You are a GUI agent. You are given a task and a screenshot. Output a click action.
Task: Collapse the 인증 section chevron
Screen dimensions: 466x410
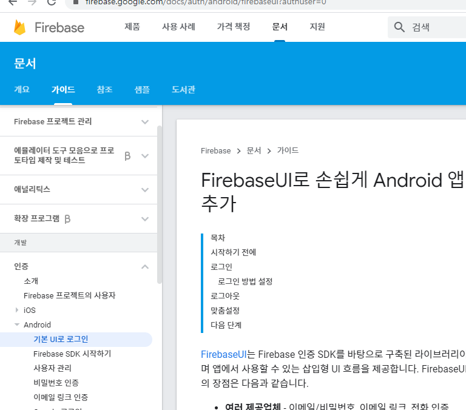tap(145, 266)
